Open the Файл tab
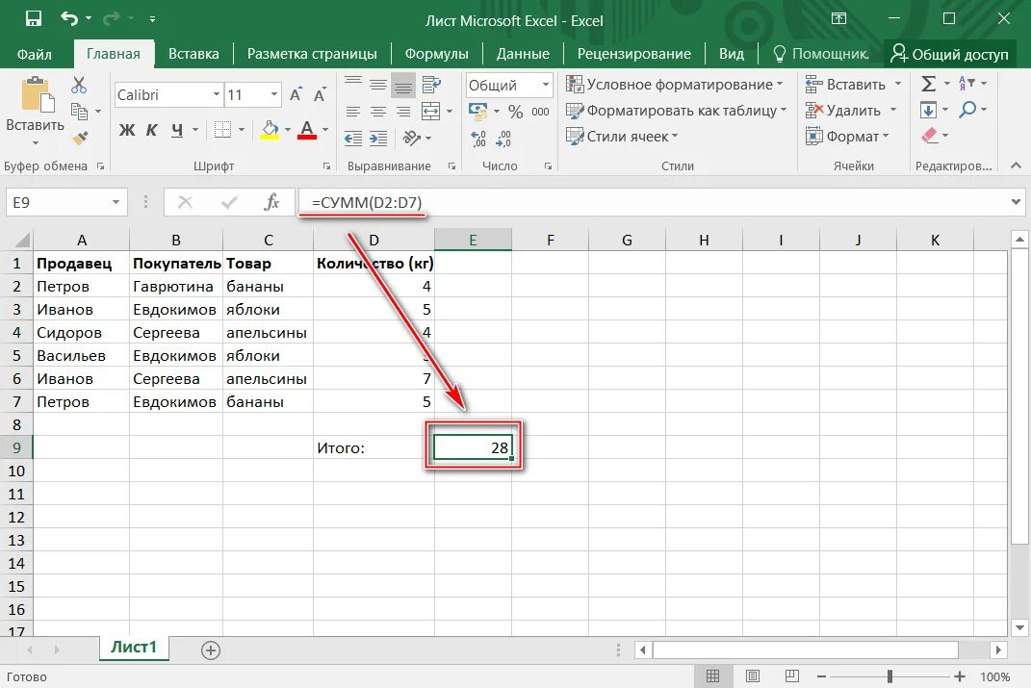This screenshot has height=688, width=1031. point(35,54)
